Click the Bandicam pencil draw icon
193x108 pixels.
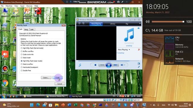122,2
